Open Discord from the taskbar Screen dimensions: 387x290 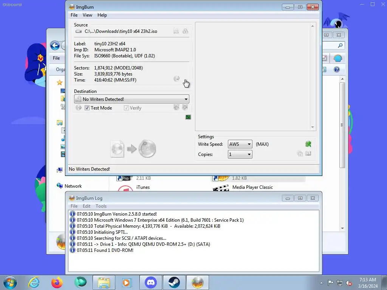coord(151,282)
